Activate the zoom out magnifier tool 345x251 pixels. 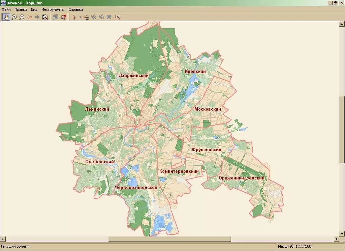22,17
